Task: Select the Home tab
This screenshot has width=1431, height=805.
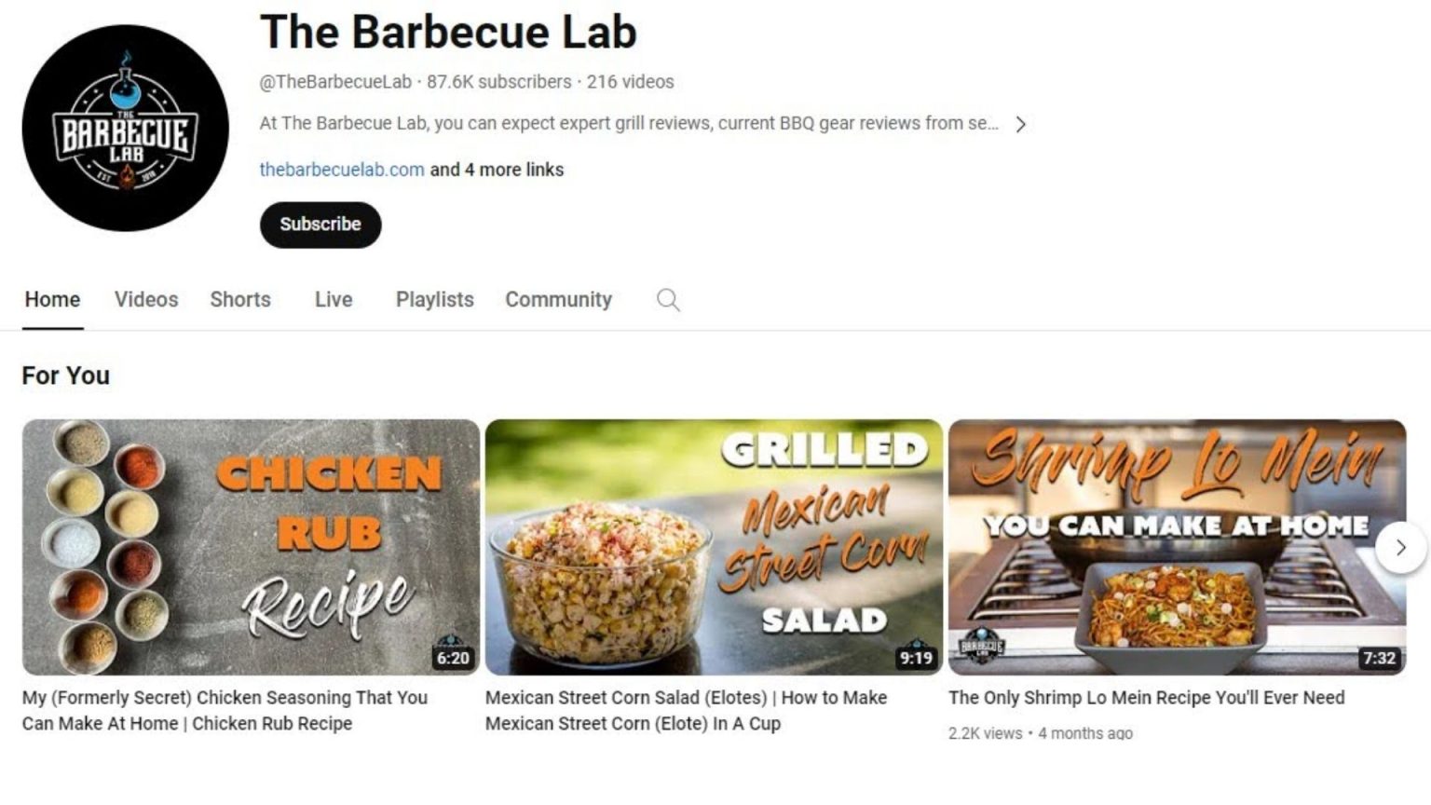Action: pos(52,300)
